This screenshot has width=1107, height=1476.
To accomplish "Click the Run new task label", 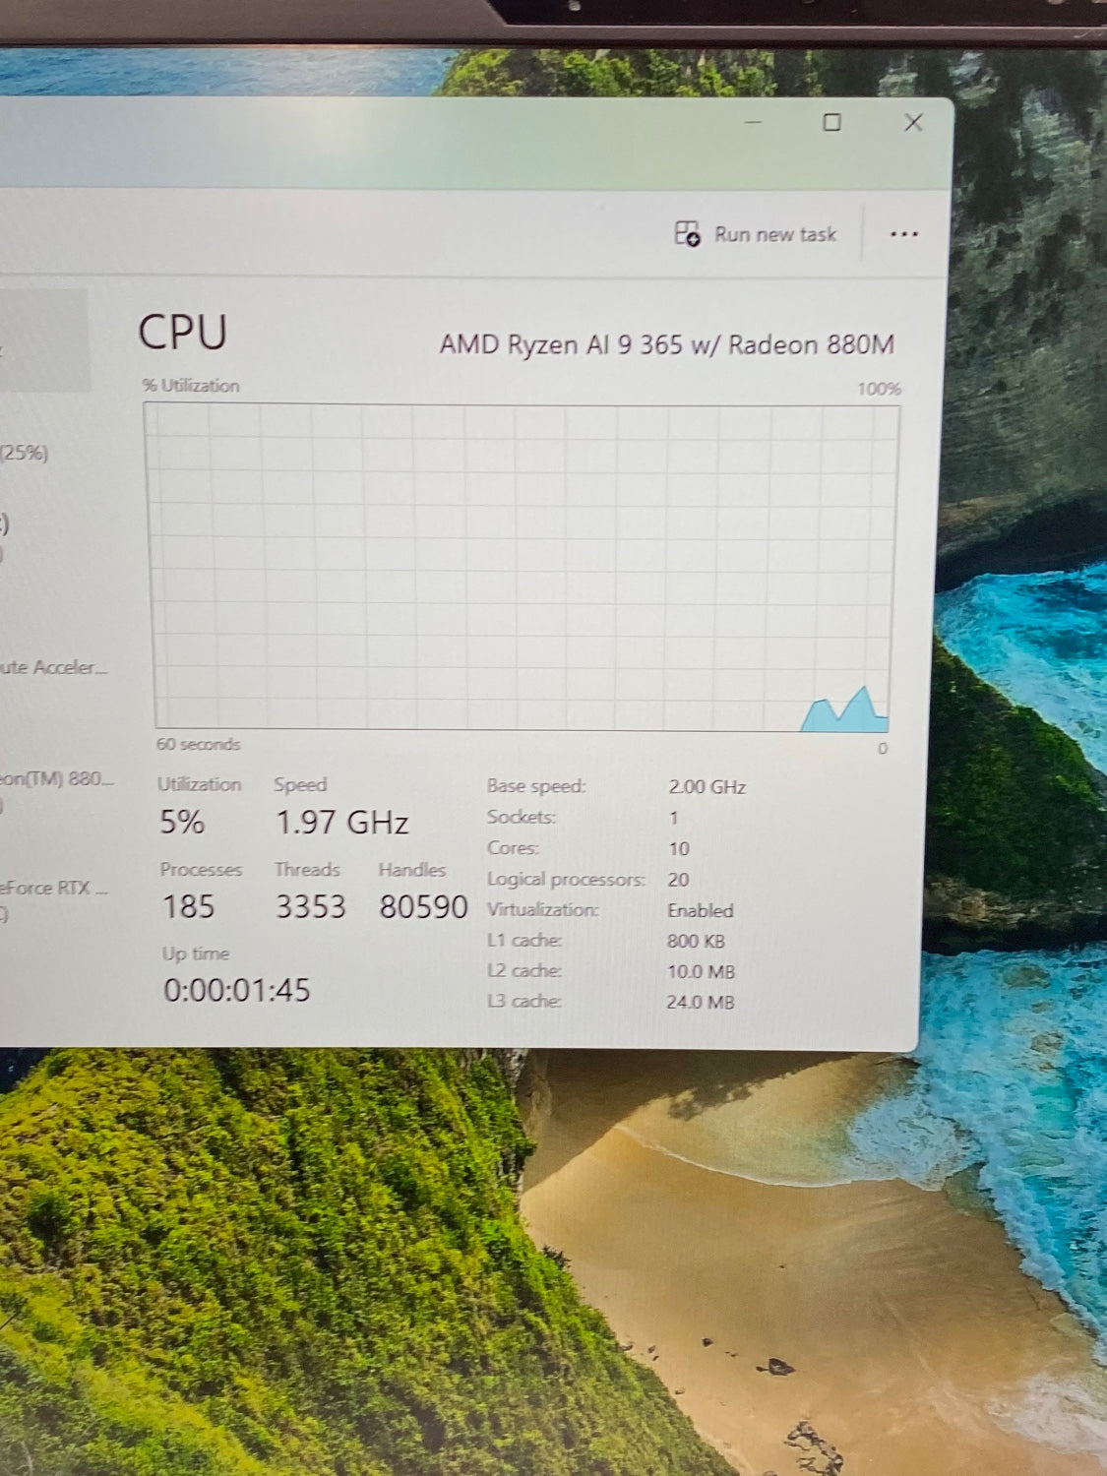I will point(775,235).
